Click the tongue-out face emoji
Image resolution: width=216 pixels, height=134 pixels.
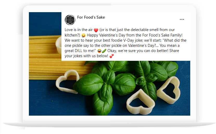click(x=84, y=35)
